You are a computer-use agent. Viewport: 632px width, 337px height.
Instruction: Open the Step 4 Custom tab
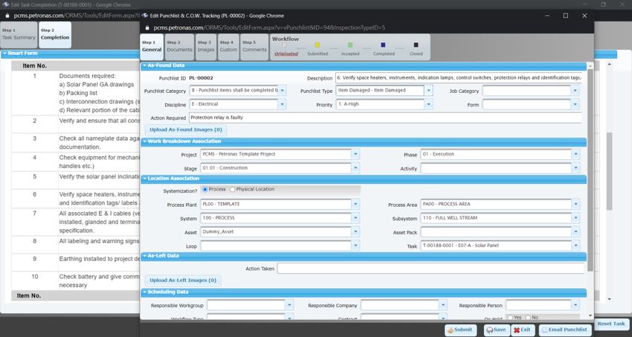228,47
